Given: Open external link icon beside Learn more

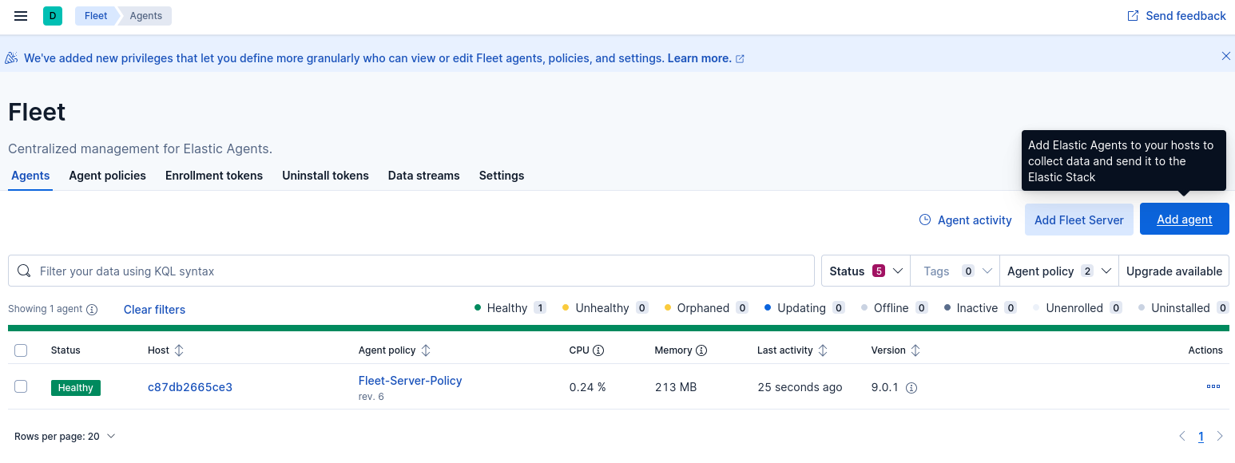Looking at the screenshot, I should 740,59.
